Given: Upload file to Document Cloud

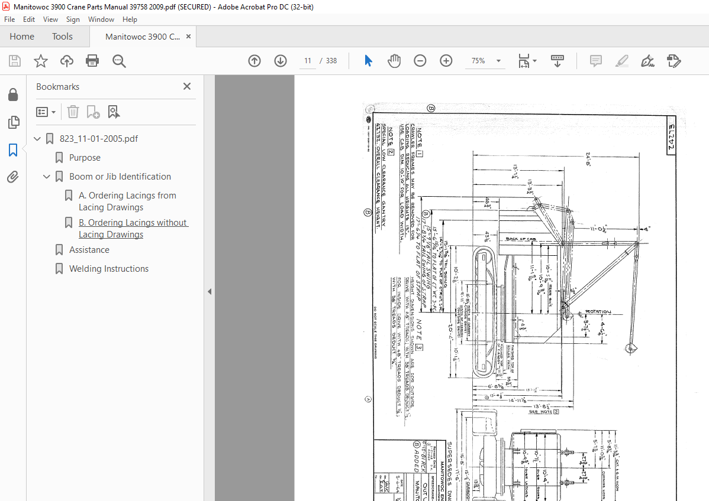Looking at the screenshot, I should tap(67, 61).
